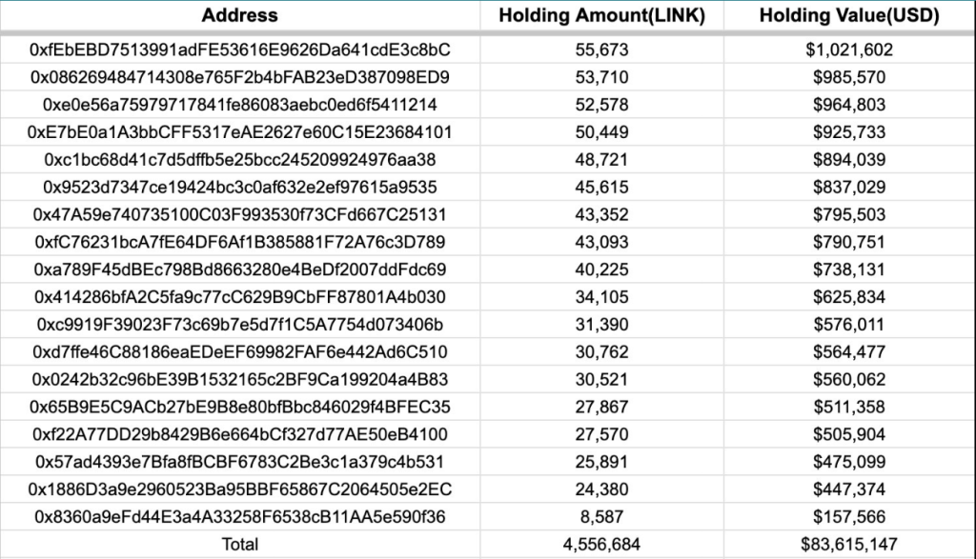This screenshot has height=559, width=976.
Task: Click the Holding Amount(LINK) column header
Action: coord(601,15)
